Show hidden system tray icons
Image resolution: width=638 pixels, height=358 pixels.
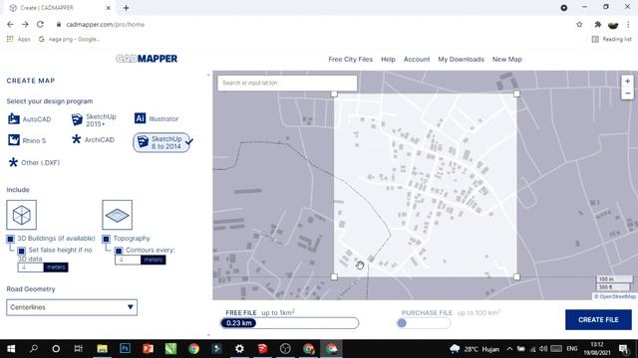point(509,349)
